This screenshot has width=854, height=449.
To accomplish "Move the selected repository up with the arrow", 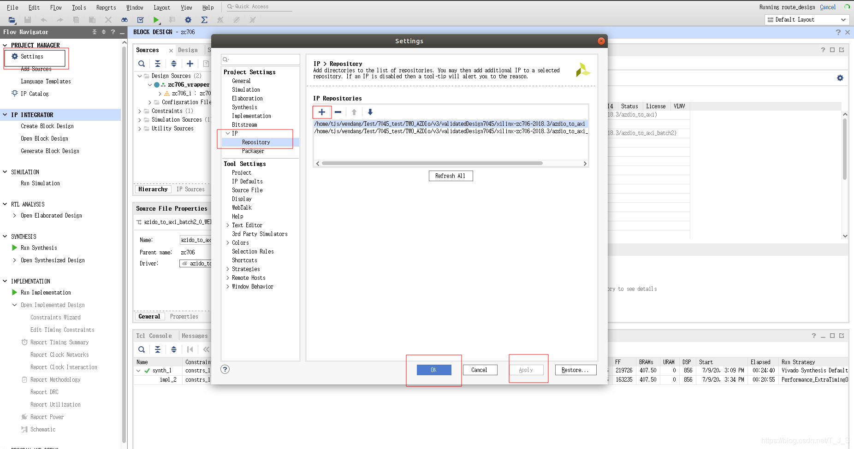I will [x=354, y=112].
